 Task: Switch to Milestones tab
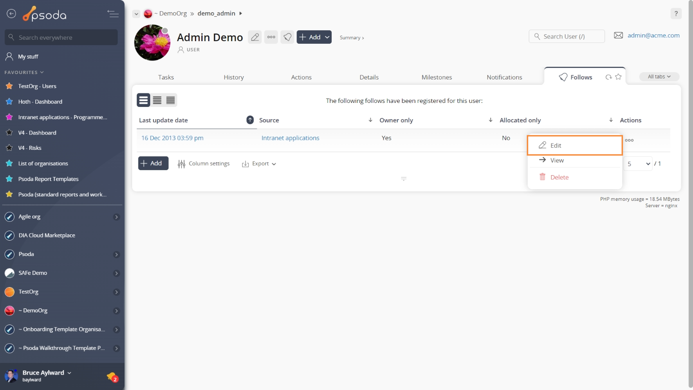tap(437, 77)
